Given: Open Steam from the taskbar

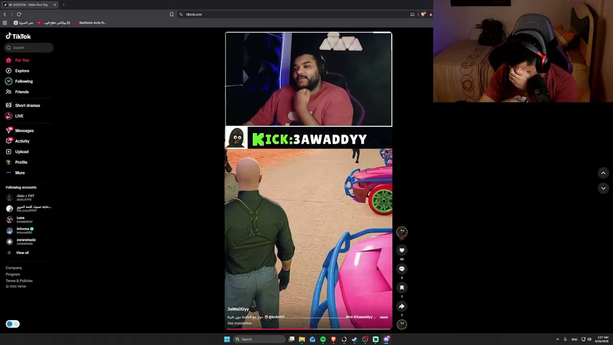Looking at the screenshot, I should pyautogui.click(x=354, y=339).
